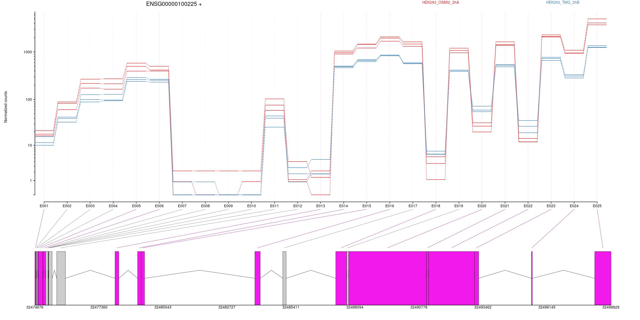Click the 1 y-axis tick label
Viewport: 640px width, 320px height.
click(31, 181)
